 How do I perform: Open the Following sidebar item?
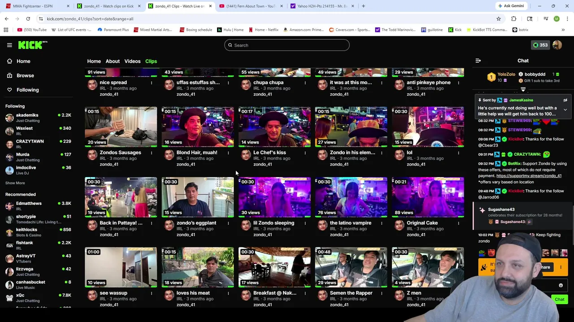27,90
